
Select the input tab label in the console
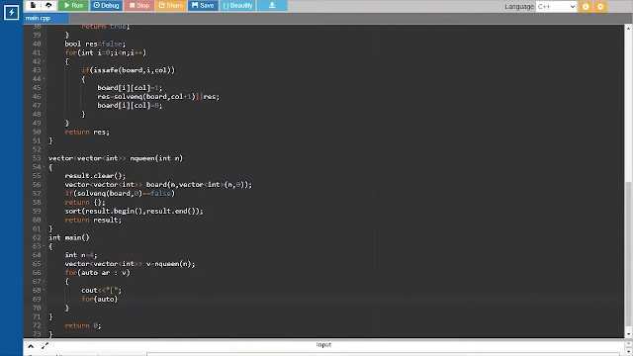pos(323,345)
